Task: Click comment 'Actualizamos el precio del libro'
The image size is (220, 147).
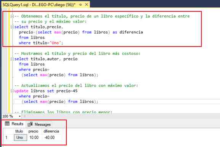Action: coord(56,85)
